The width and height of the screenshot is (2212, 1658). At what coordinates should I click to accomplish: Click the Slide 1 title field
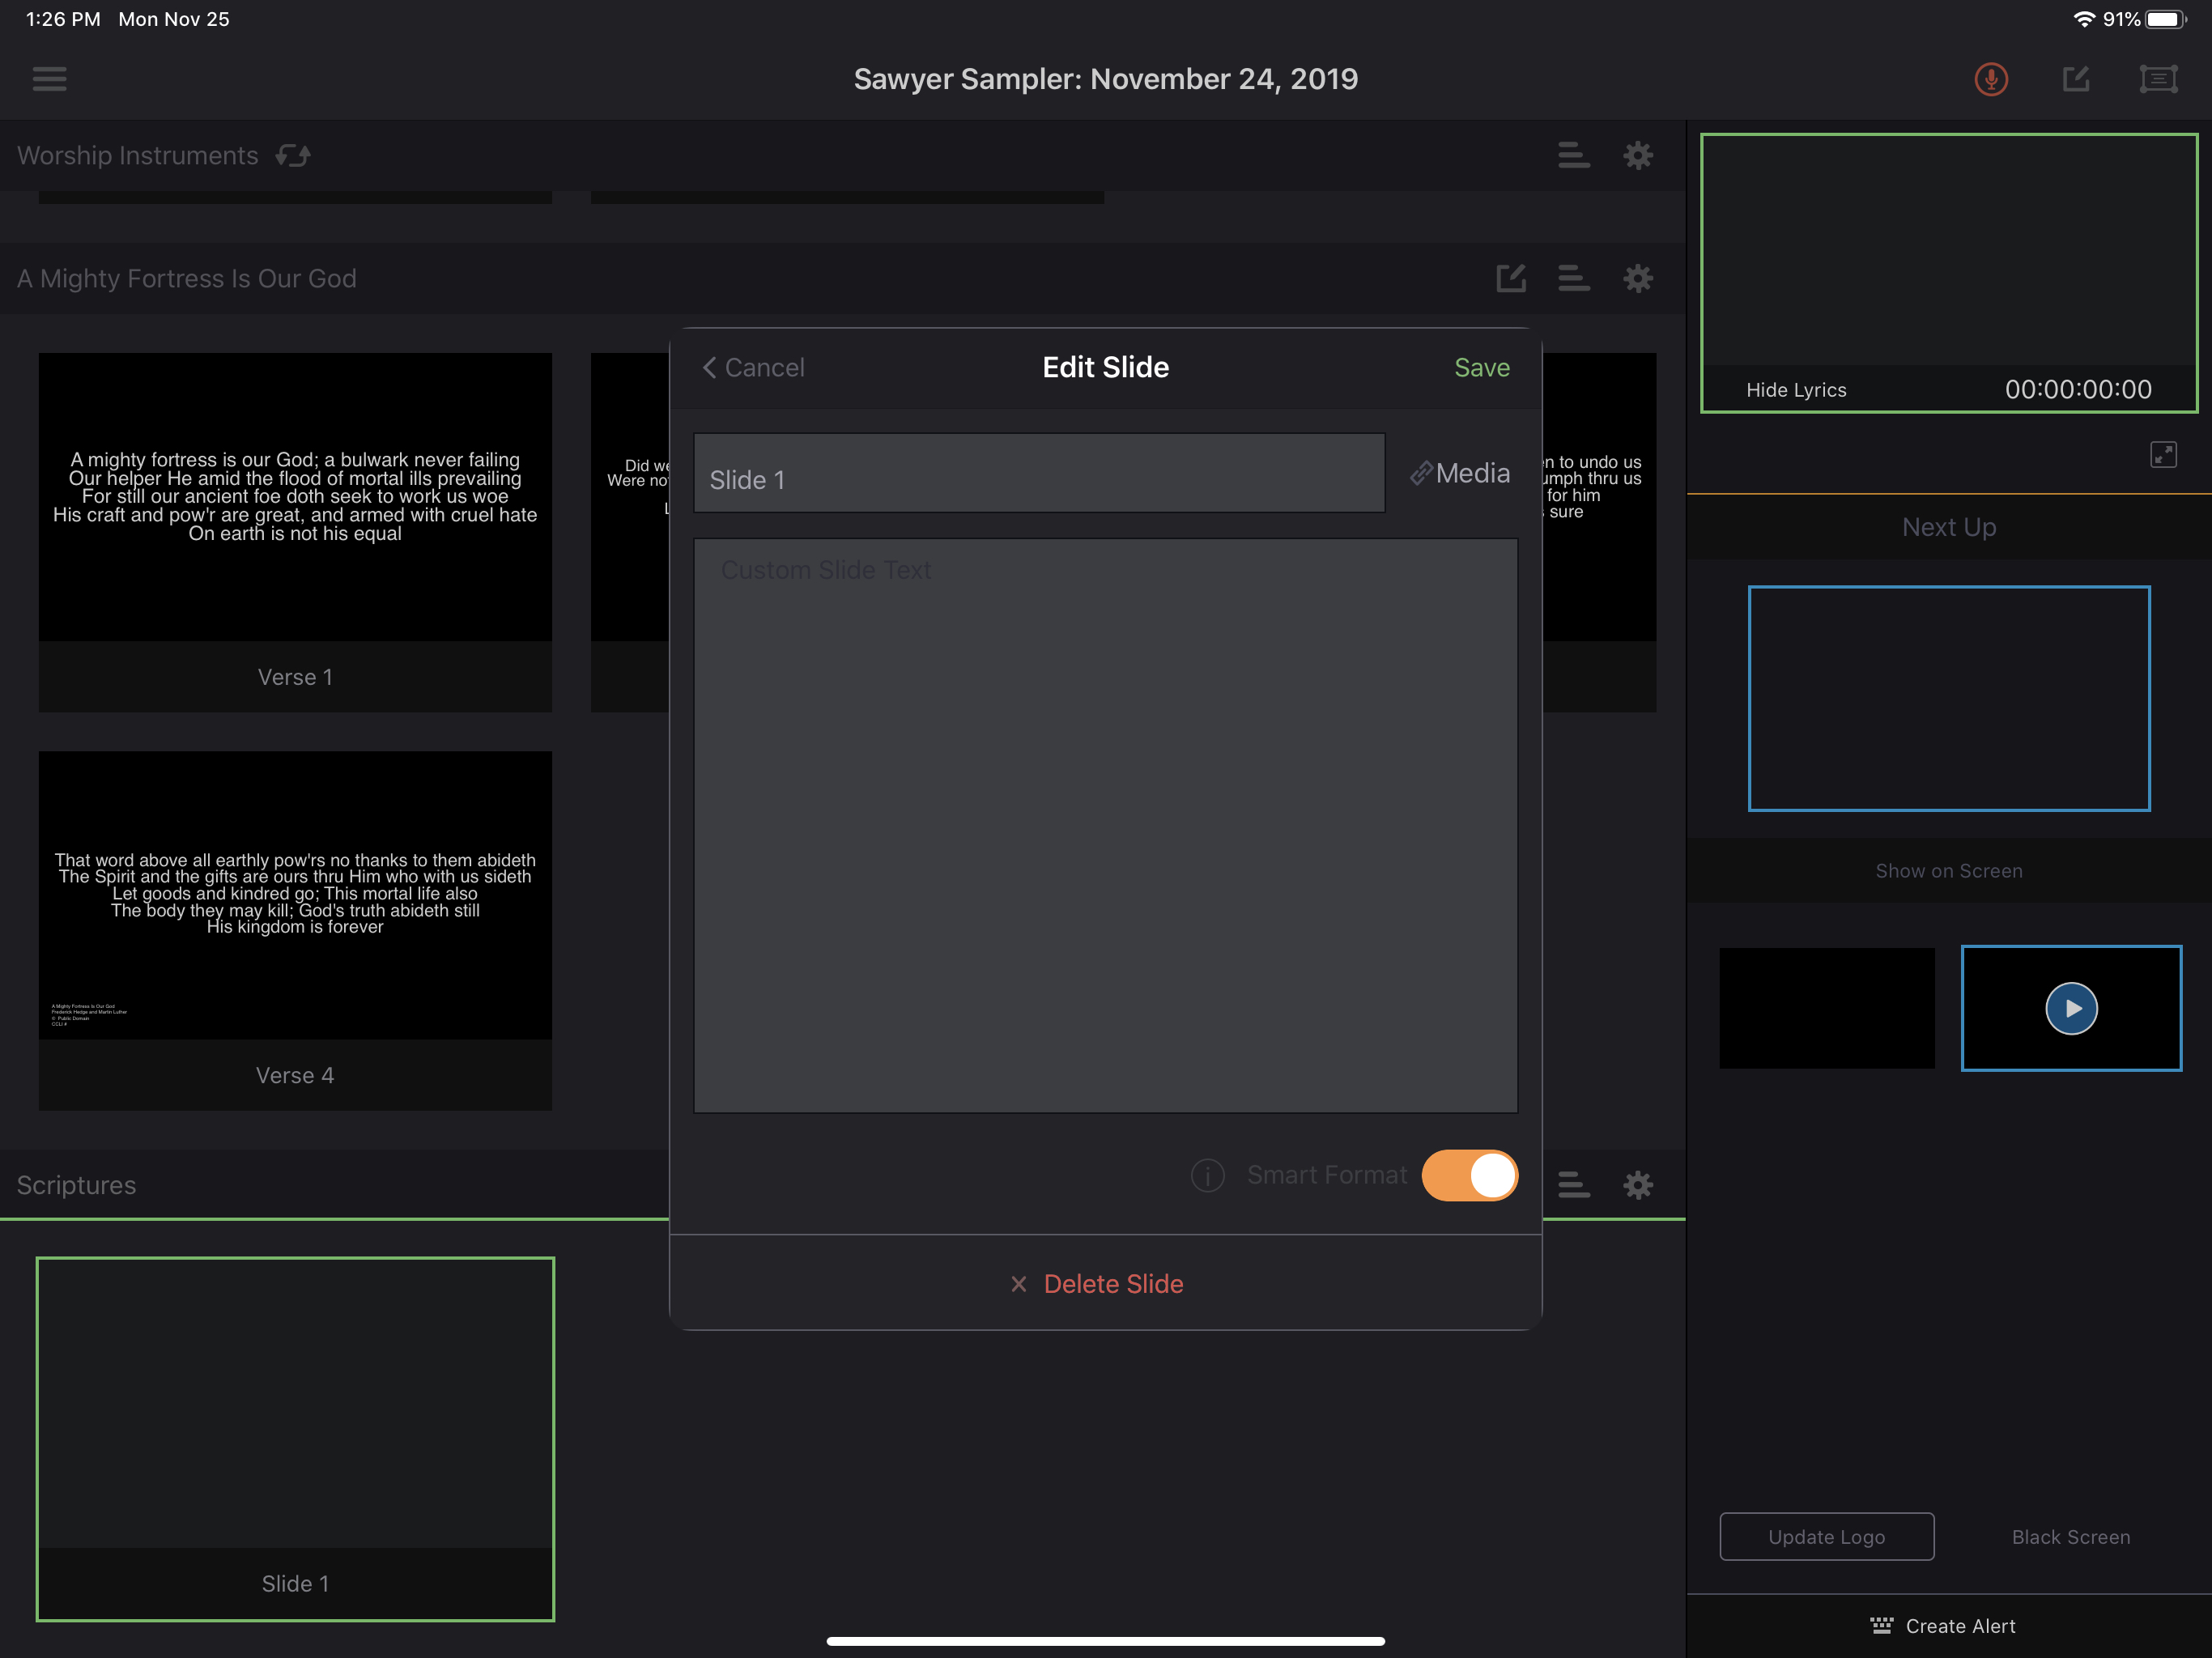1039,475
